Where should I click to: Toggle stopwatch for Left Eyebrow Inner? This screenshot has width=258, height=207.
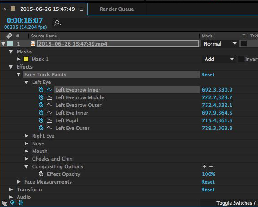pos(41,90)
